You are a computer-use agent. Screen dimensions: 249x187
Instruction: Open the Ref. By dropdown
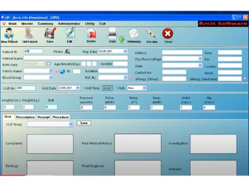click(x=125, y=77)
